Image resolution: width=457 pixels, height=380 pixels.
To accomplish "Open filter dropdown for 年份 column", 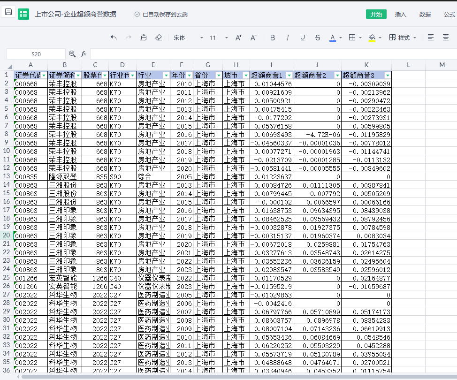I will tap(189, 76).
